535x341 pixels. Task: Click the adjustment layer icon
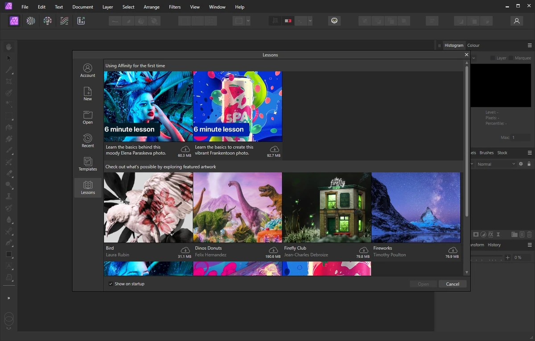483,234
